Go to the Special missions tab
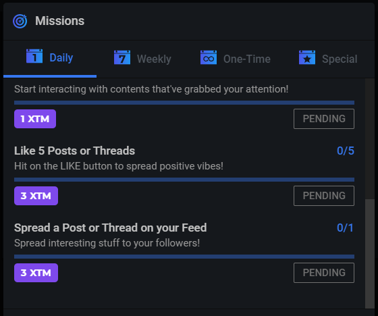Image resolution: width=378 pixels, height=316 pixels. pos(328,59)
